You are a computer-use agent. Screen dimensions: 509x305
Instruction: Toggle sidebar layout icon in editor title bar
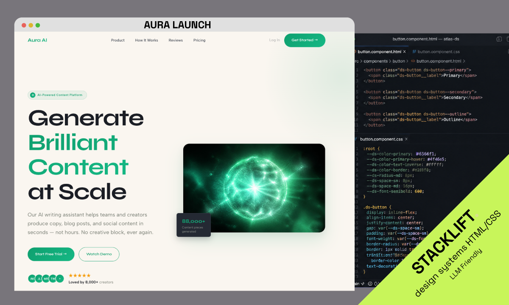(x=499, y=39)
